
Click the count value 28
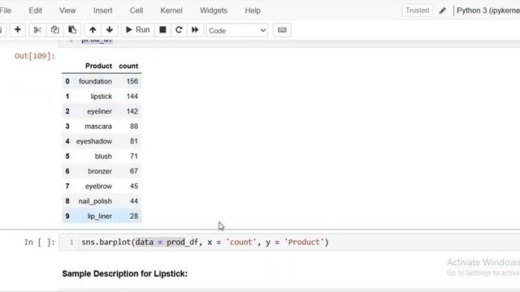coord(133,217)
